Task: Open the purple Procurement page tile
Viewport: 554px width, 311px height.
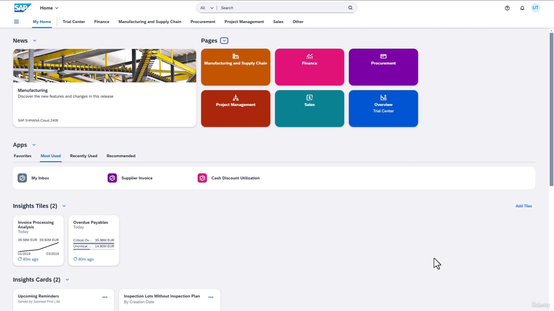Action: [383, 67]
